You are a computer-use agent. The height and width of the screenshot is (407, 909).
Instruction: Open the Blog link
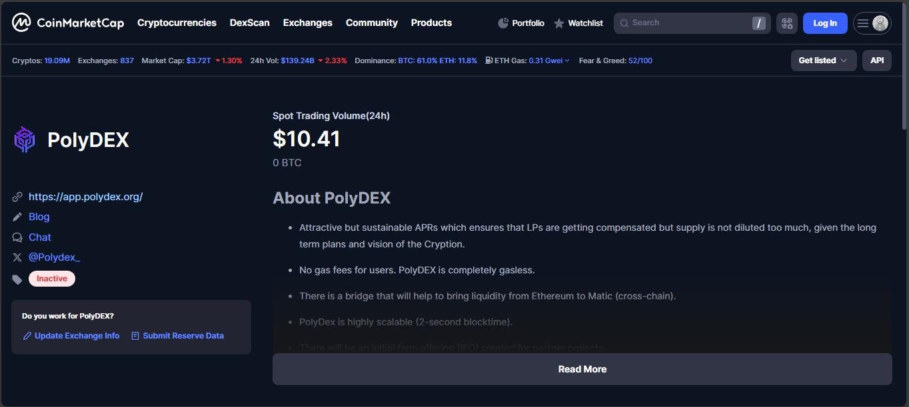tap(39, 217)
